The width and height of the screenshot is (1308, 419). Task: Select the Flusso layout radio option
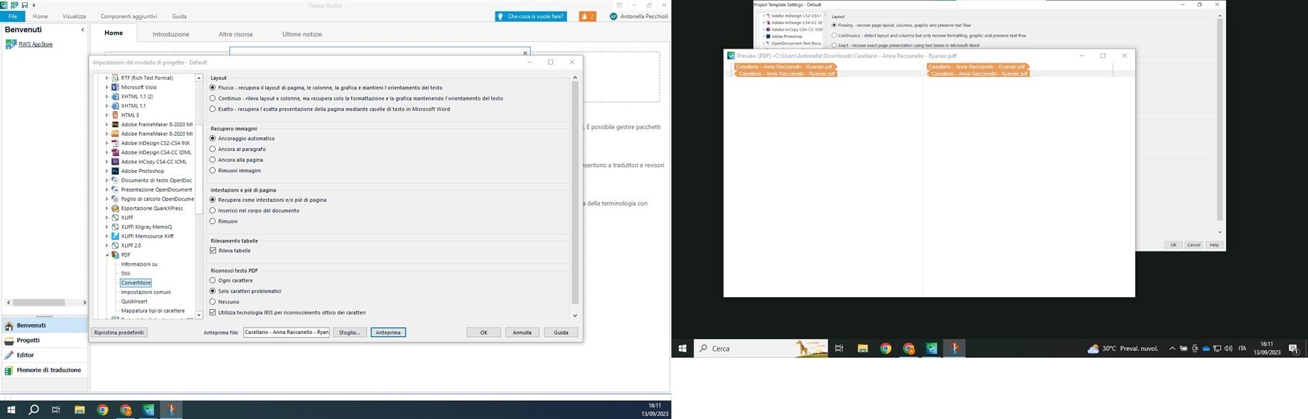(x=213, y=88)
